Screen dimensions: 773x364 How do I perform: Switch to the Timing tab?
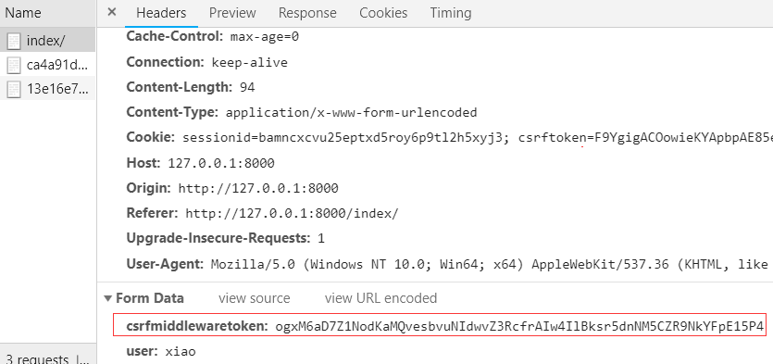tap(451, 13)
